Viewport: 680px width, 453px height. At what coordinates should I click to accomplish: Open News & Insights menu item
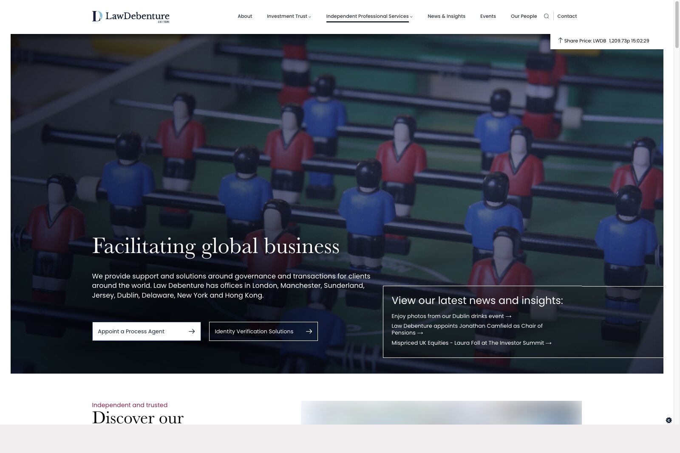click(446, 16)
